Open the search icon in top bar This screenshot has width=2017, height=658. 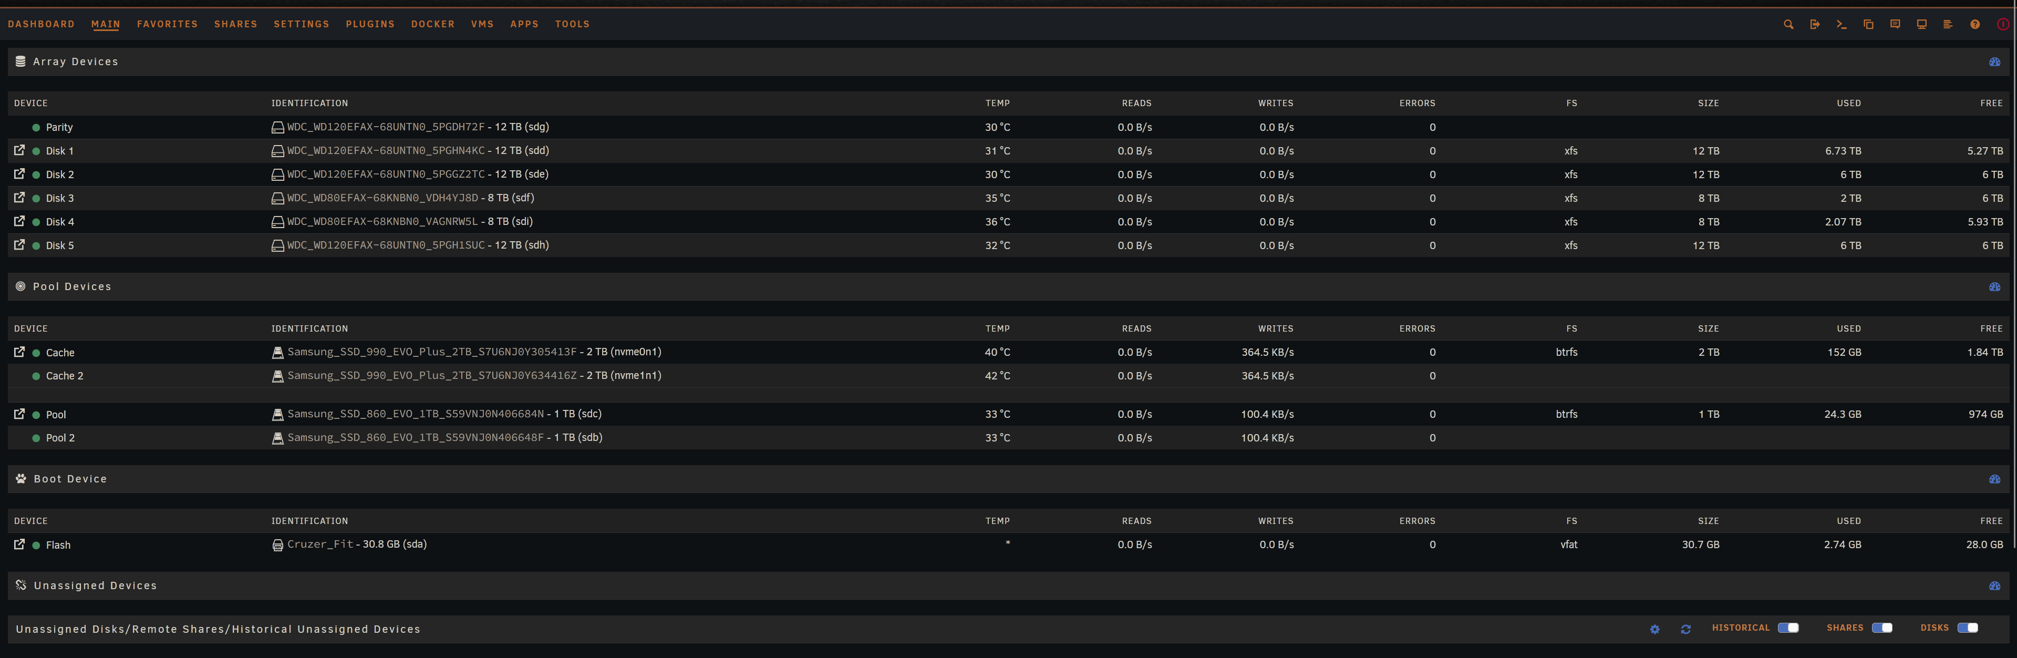pos(1788,24)
